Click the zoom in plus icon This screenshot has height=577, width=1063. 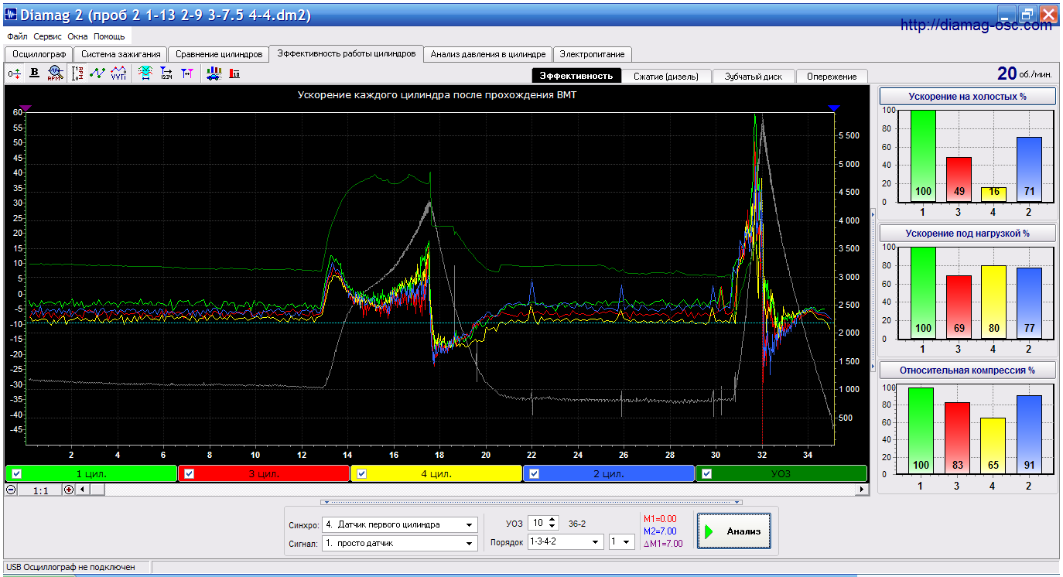coord(69,490)
